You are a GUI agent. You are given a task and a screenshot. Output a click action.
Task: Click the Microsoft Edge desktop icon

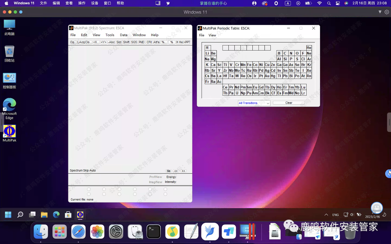[x=9, y=105]
